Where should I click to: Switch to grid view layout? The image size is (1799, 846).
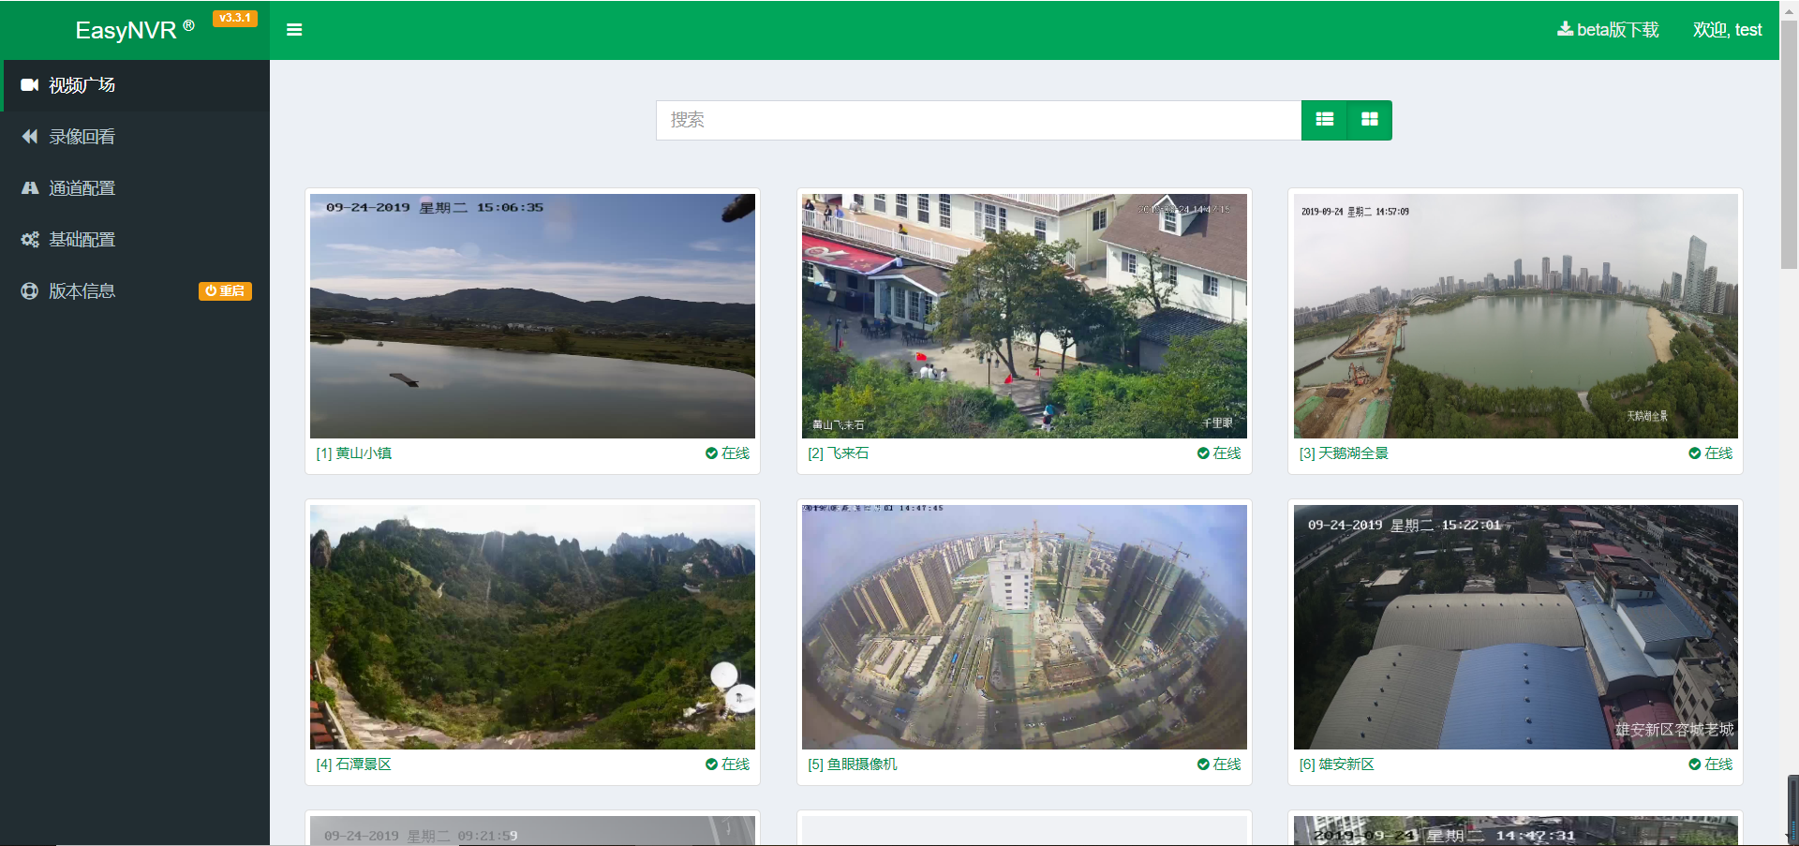[x=1369, y=120]
